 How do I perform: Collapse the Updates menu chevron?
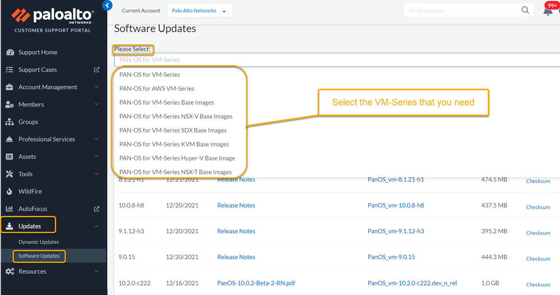(x=96, y=226)
